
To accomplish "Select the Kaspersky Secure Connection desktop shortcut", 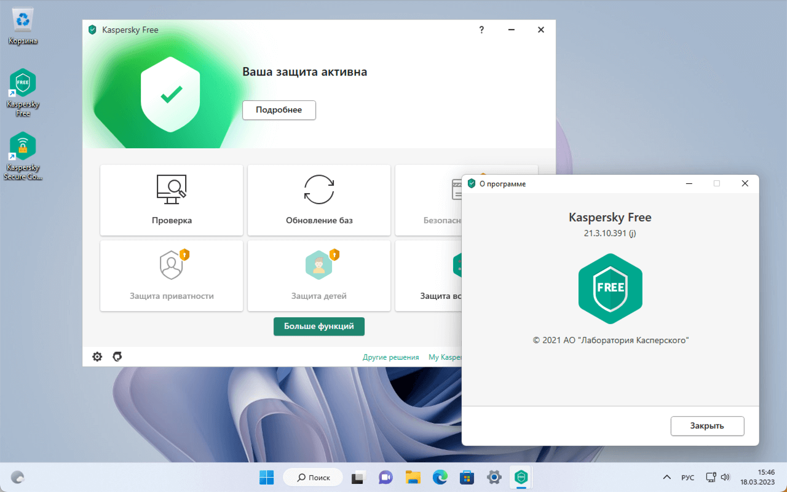I will 23,156.
